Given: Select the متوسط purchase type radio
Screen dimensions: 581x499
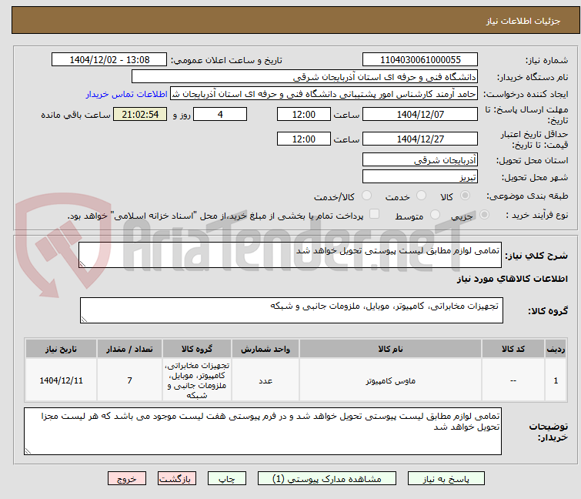Looking at the screenshot, I should pyautogui.click(x=435, y=215).
